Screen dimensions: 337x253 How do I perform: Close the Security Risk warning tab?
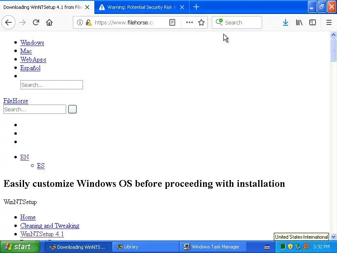pyautogui.click(x=182, y=7)
